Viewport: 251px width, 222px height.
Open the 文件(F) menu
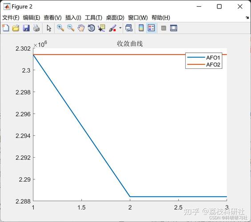pos(11,18)
